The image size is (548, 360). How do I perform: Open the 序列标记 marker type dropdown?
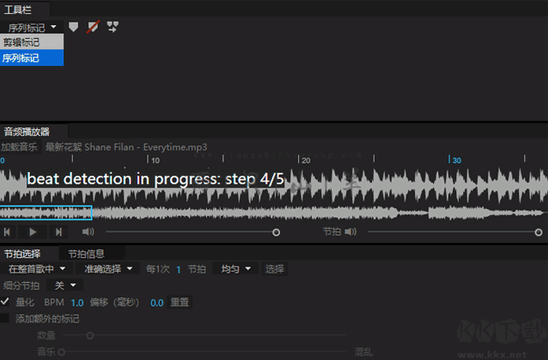pyautogui.click(x=31, y=27)
